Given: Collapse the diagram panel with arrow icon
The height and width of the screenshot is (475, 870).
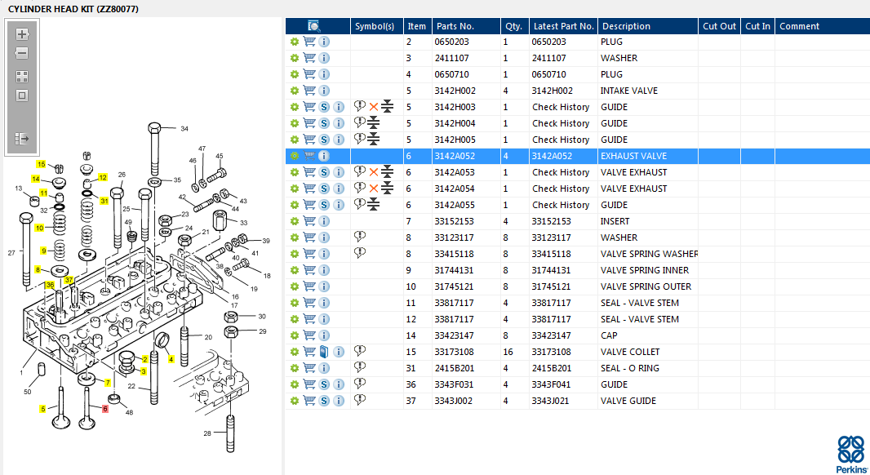Looking at the screenshot, I should 22,139.
